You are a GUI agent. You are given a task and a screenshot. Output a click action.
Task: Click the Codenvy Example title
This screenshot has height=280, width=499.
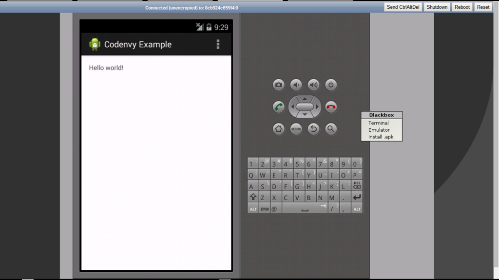tap(138, 44)
